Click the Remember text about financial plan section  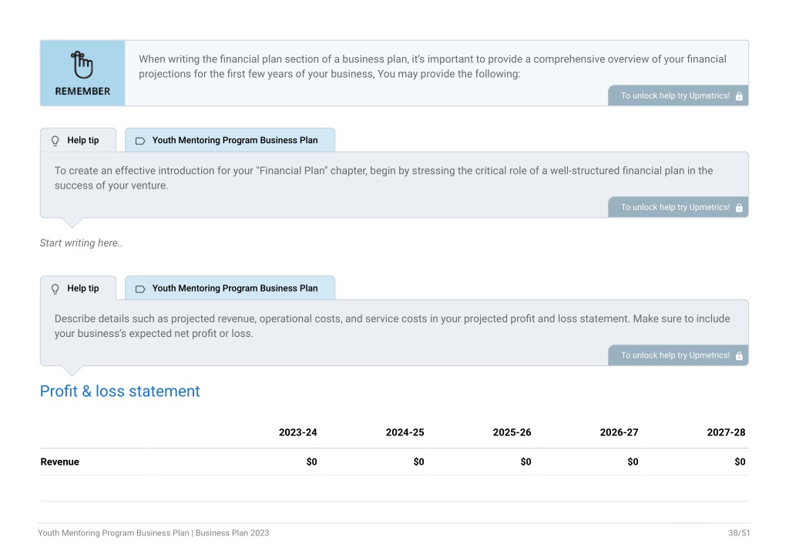[432, 66]
